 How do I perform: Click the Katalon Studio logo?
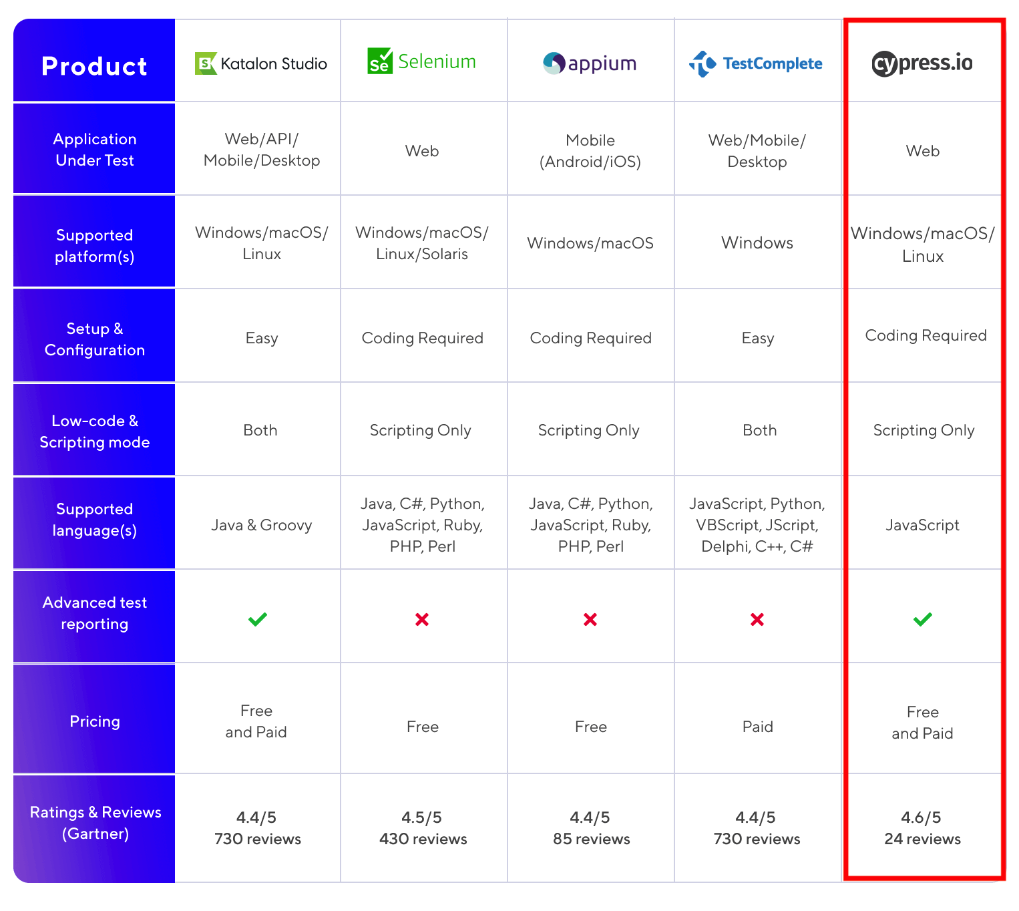point(261,63)
